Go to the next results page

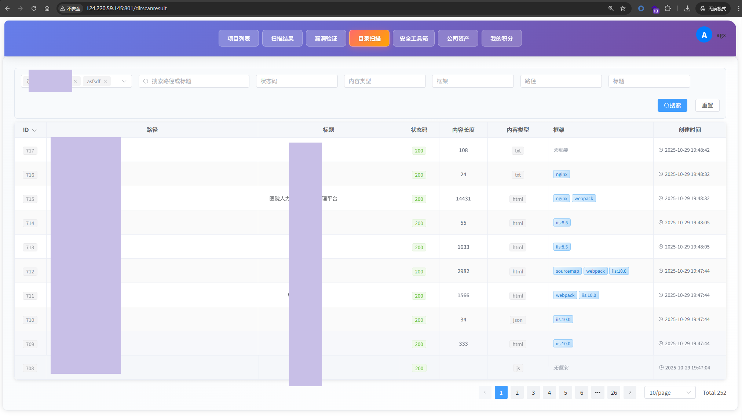[630, 393]
